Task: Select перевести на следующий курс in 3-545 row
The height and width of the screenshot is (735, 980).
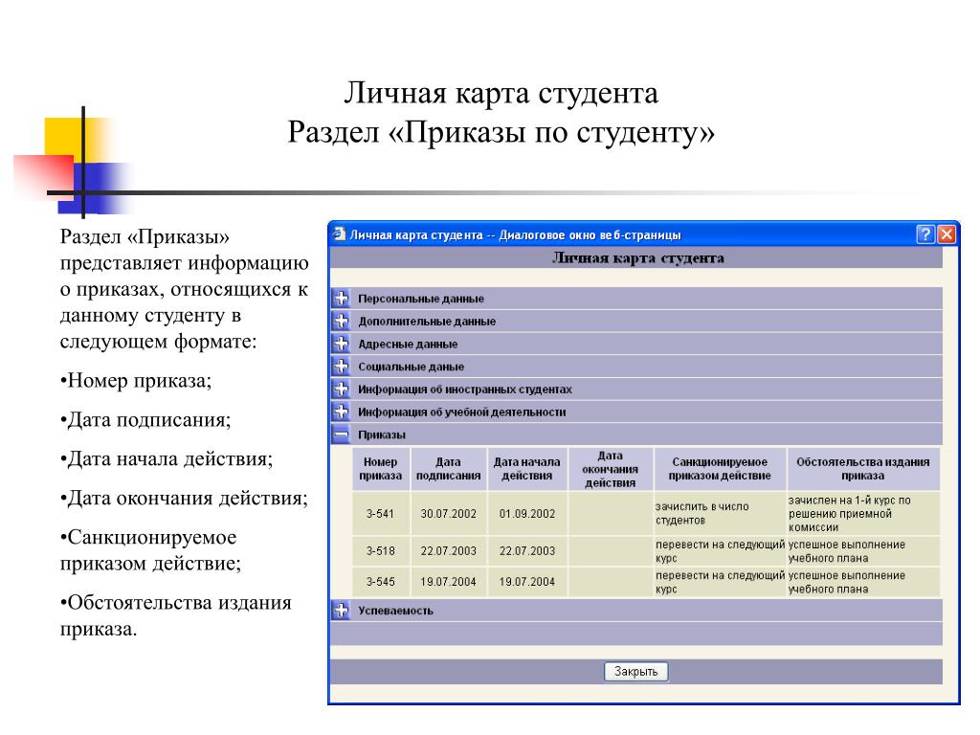Action: point(720,581)
